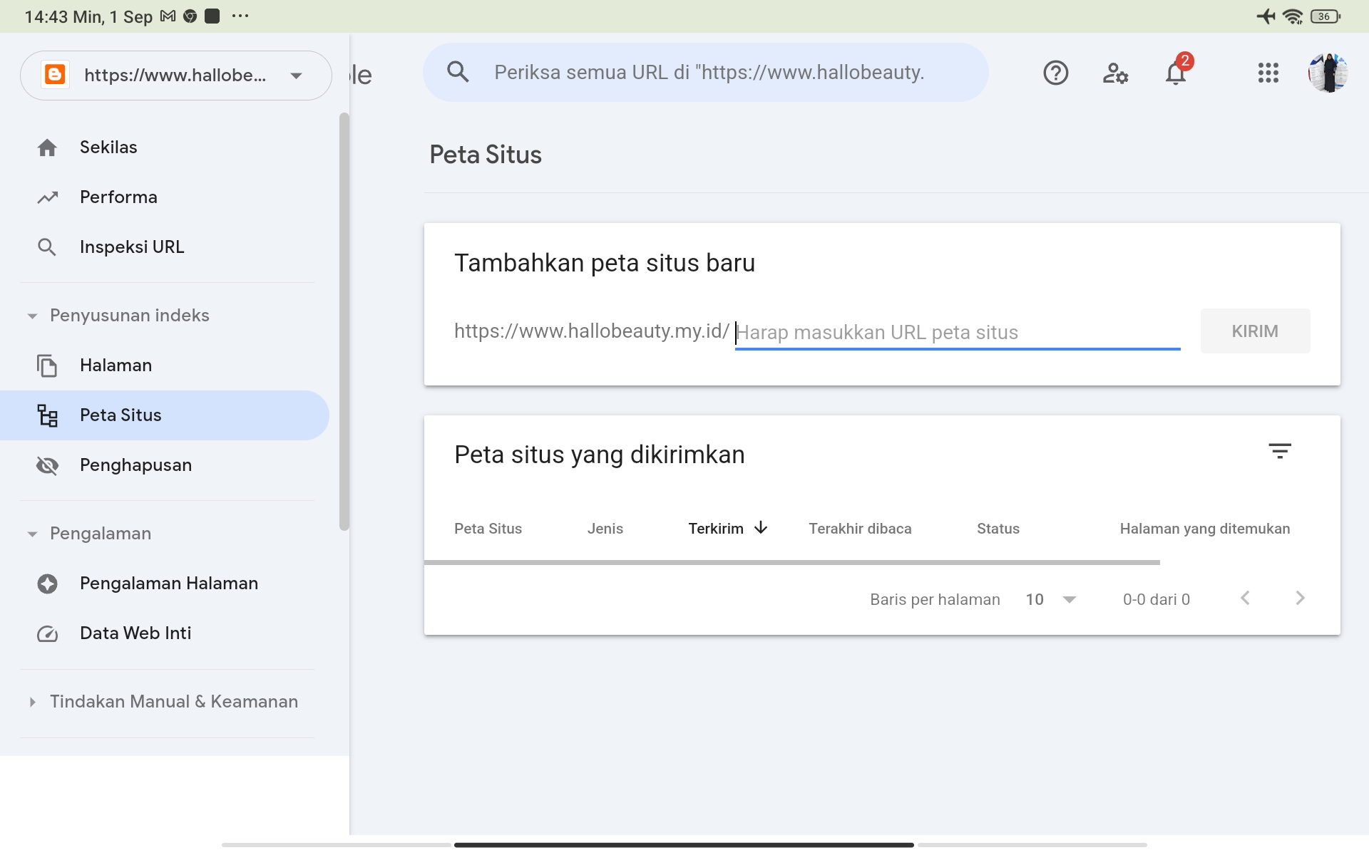The image size is (1369, 855).
Task: Click the Terakhir dibaca column header
Action: (x=860, y=529)
